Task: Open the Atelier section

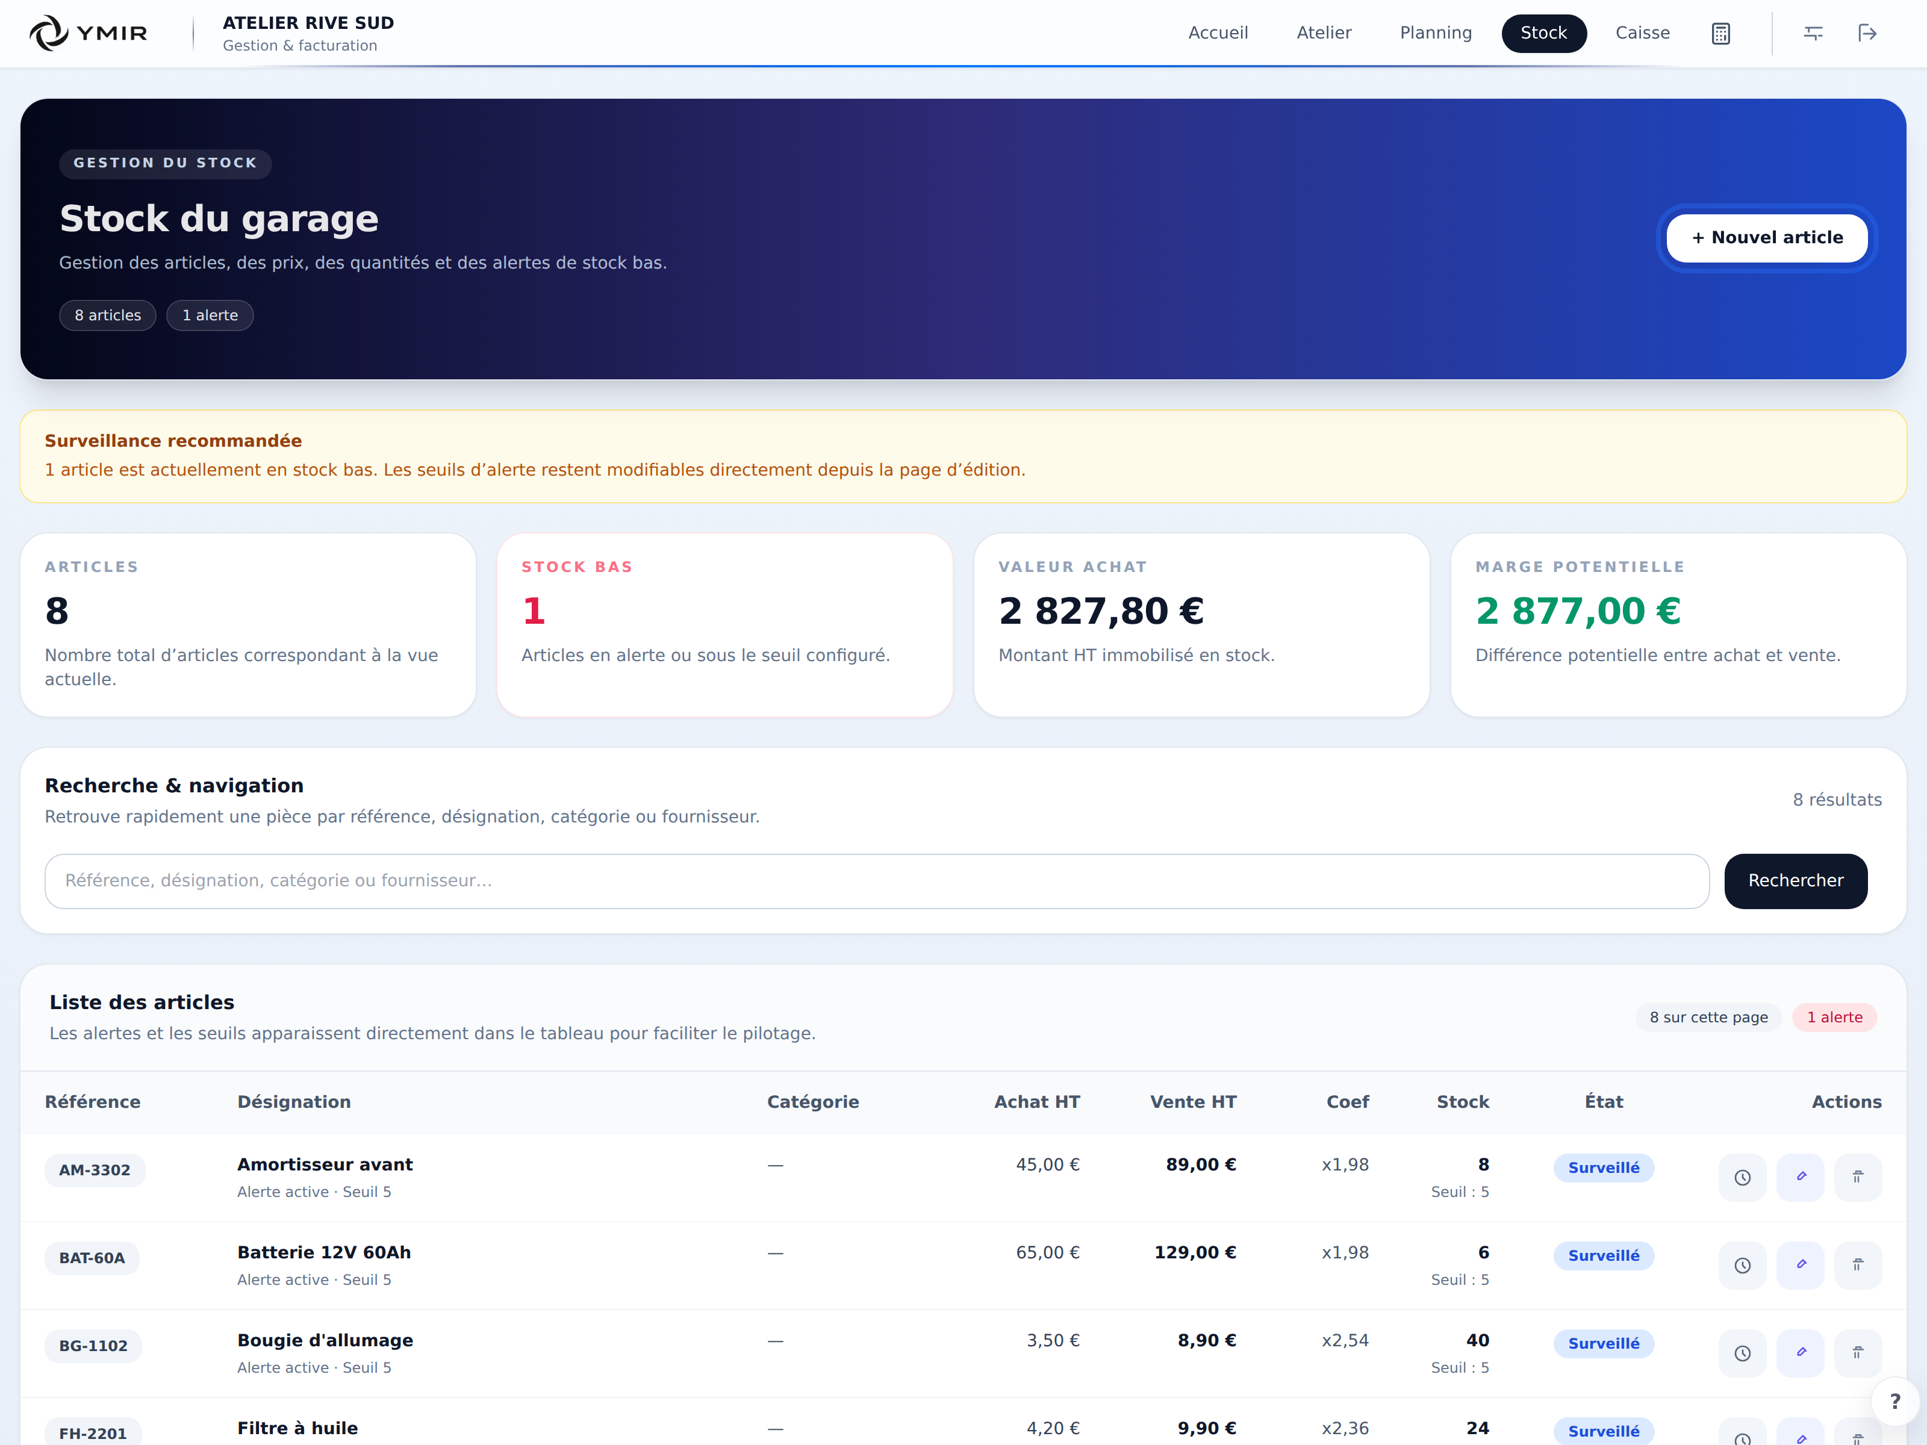Action: coord(1324,33)
